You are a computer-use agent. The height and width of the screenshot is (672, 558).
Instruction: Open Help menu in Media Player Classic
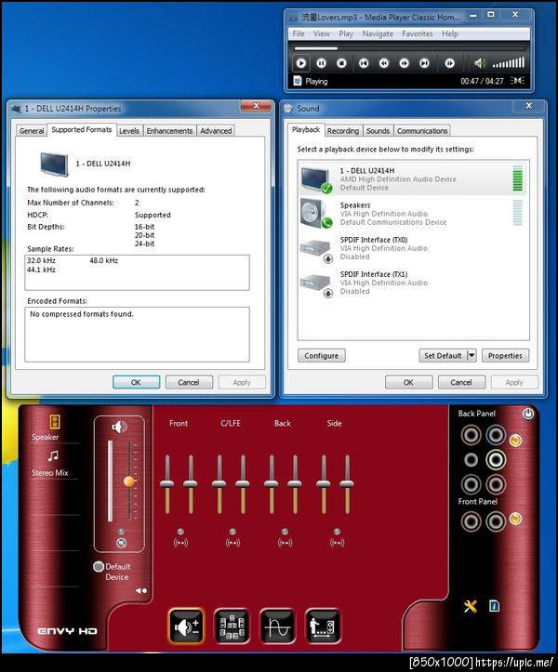coord(450,33)
